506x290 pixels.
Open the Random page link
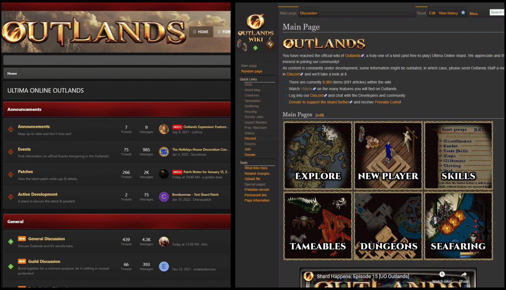tap(251, 71)
